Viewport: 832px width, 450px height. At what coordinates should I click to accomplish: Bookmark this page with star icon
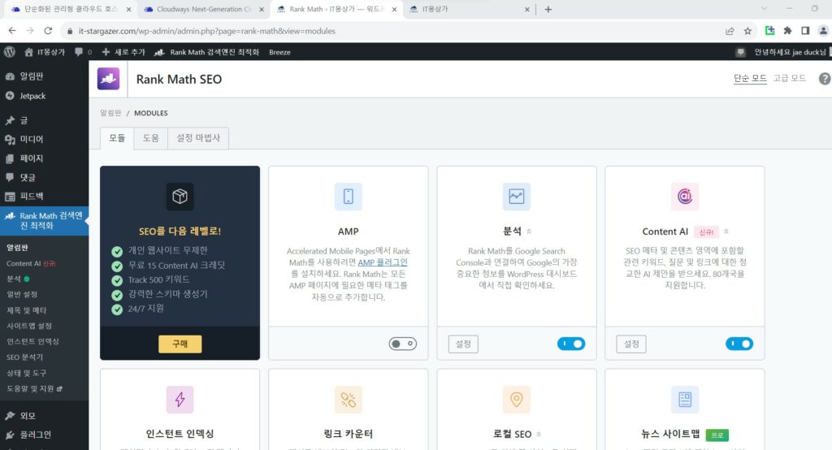pos(747,31)
